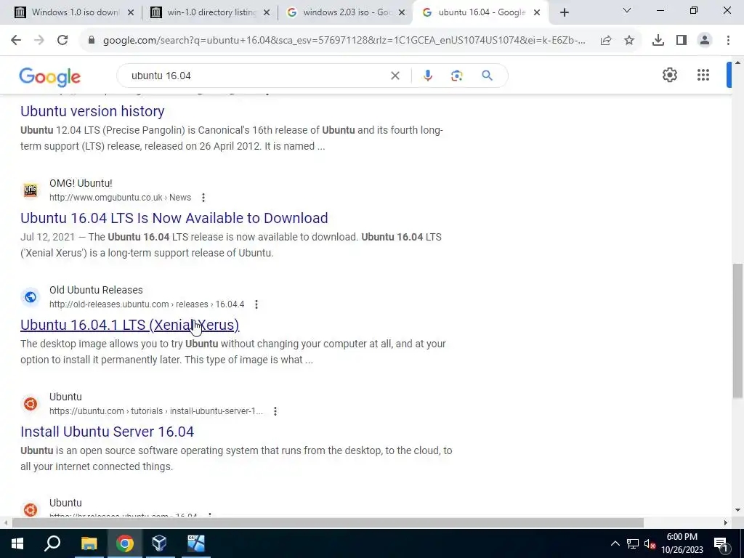Open the Windows Start menu
This screenshot has width=744, height=558.
coord(17,543)
